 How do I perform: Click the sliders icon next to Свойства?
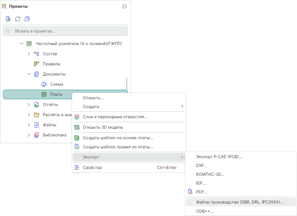coord(77,168)
